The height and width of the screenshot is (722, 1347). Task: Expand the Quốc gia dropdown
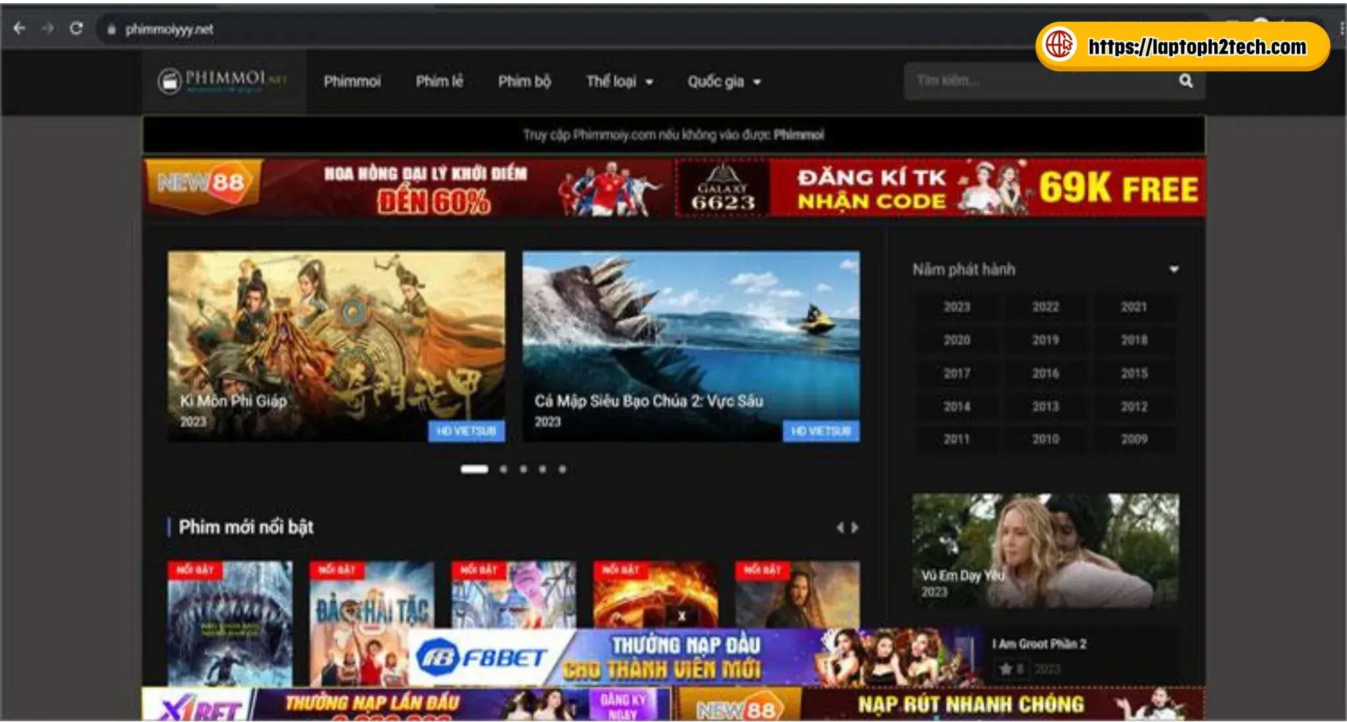pyautogui.click(x=724, y=81)
